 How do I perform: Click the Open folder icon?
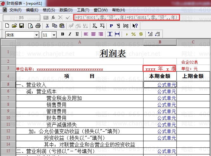(15, 26)
